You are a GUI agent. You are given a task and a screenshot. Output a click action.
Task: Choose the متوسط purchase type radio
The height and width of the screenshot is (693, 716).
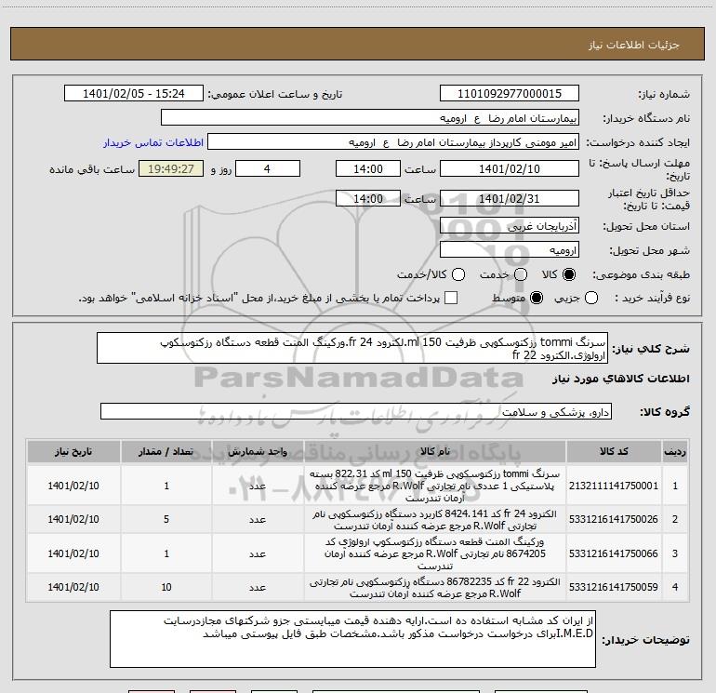[x=537, y=298]
